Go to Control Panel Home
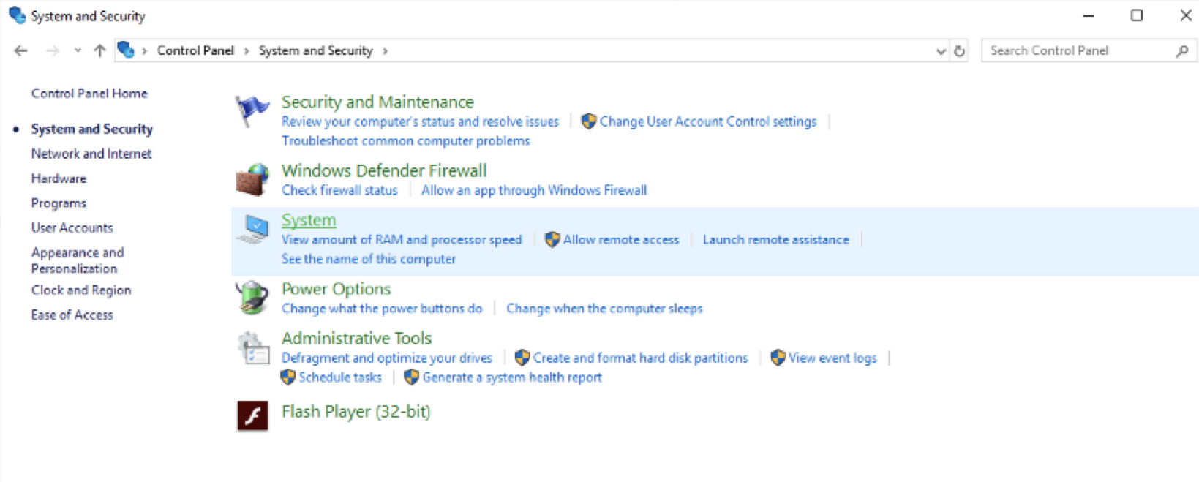The height and width of the screenshot is (482, 1199). pos(89,94)
